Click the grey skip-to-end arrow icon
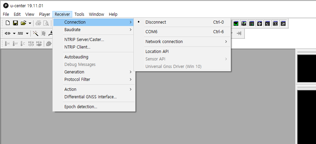 click(239, 33)
